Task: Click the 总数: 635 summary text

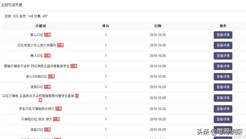Action: 12,16
